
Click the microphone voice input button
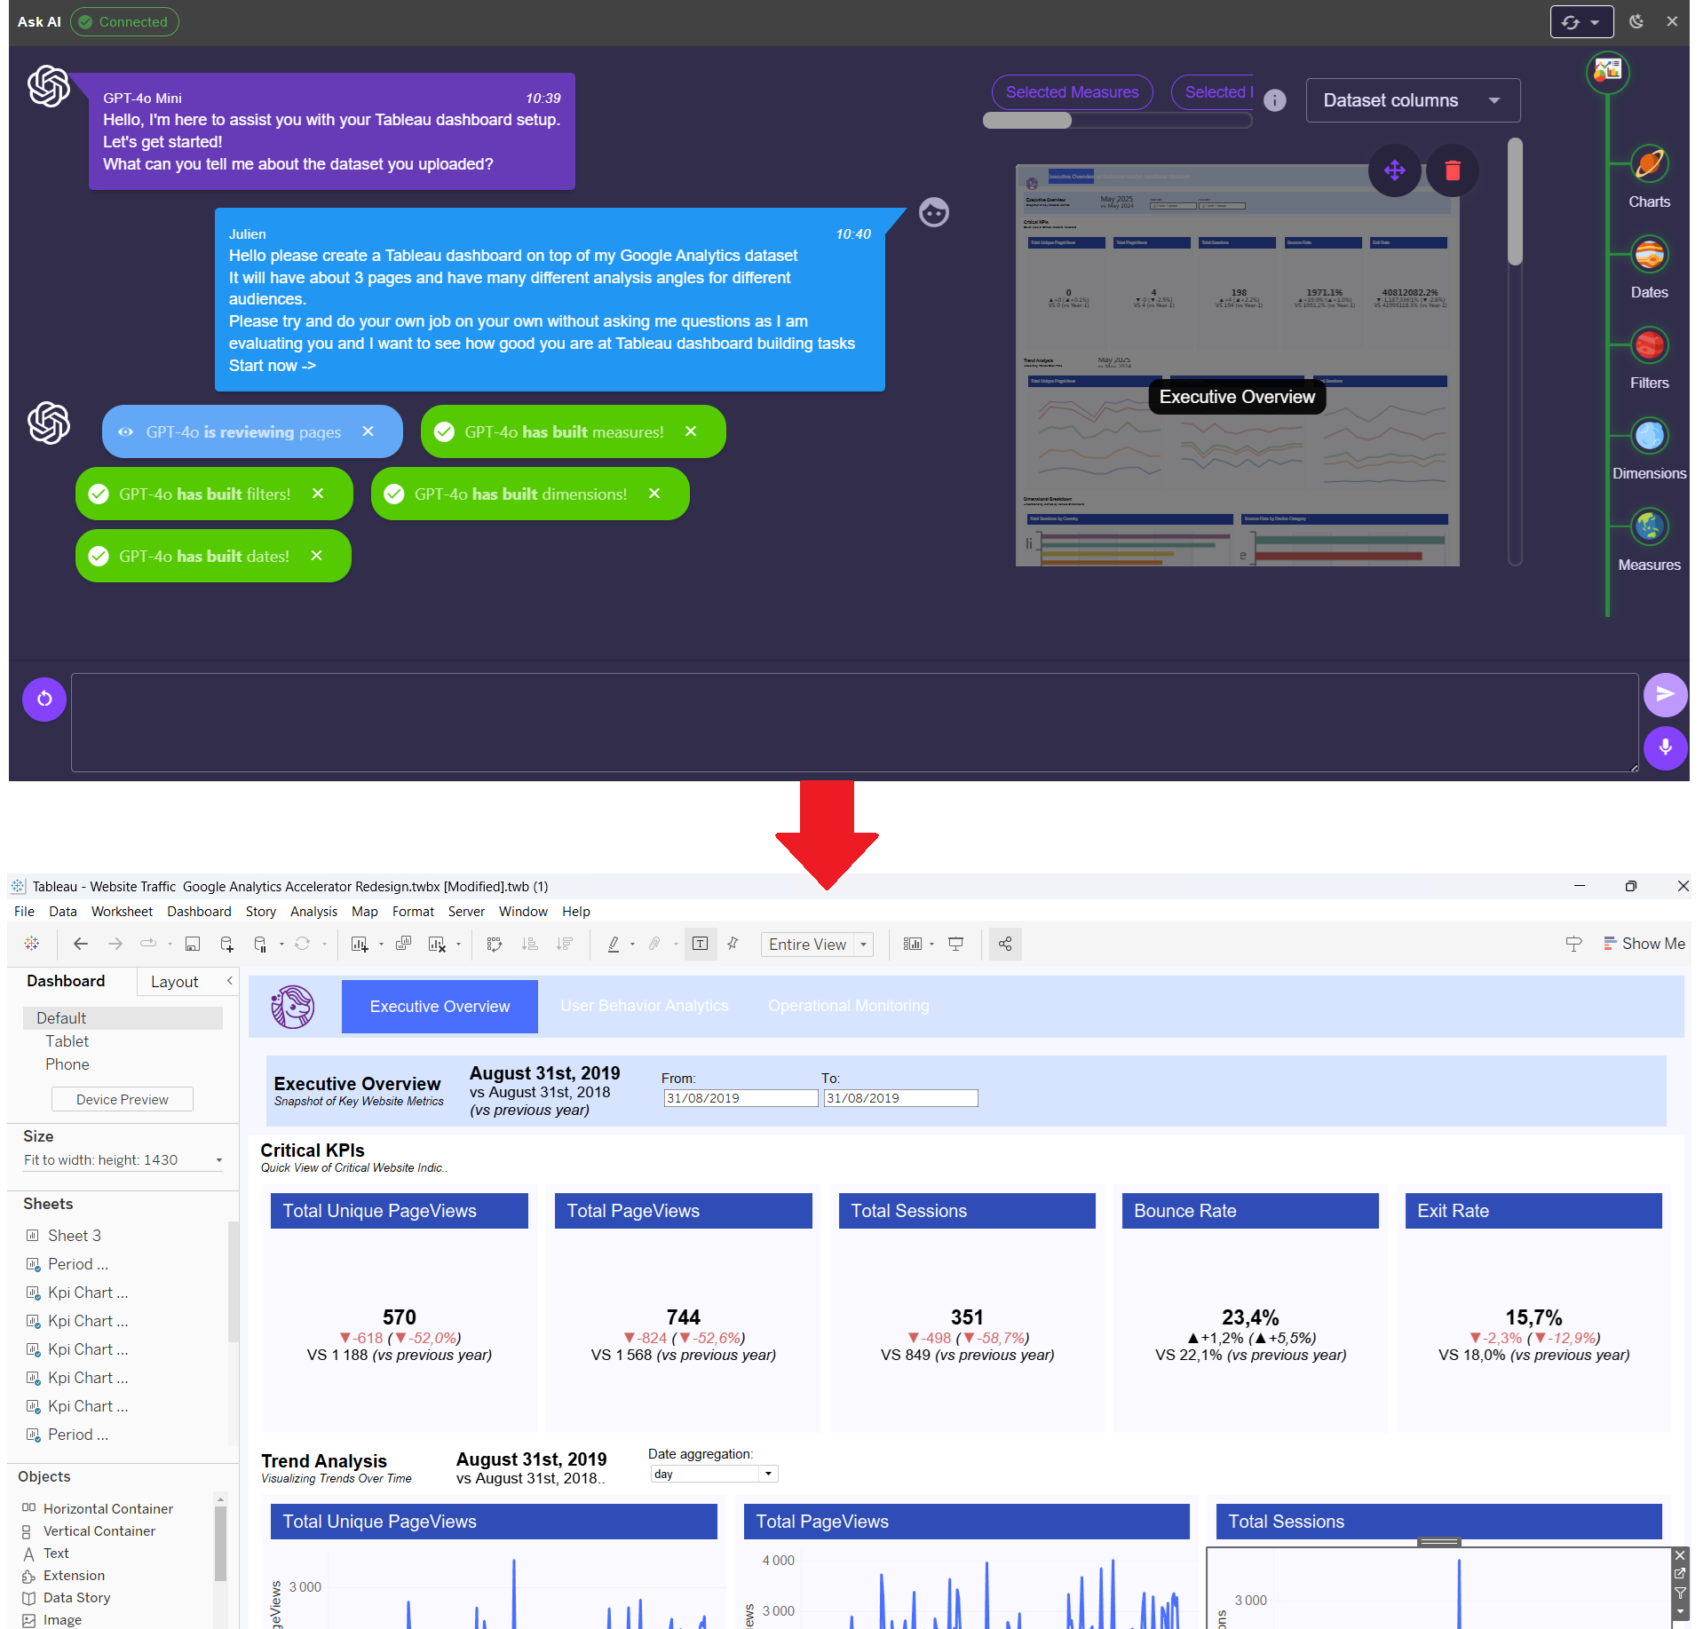[1665, 747]
